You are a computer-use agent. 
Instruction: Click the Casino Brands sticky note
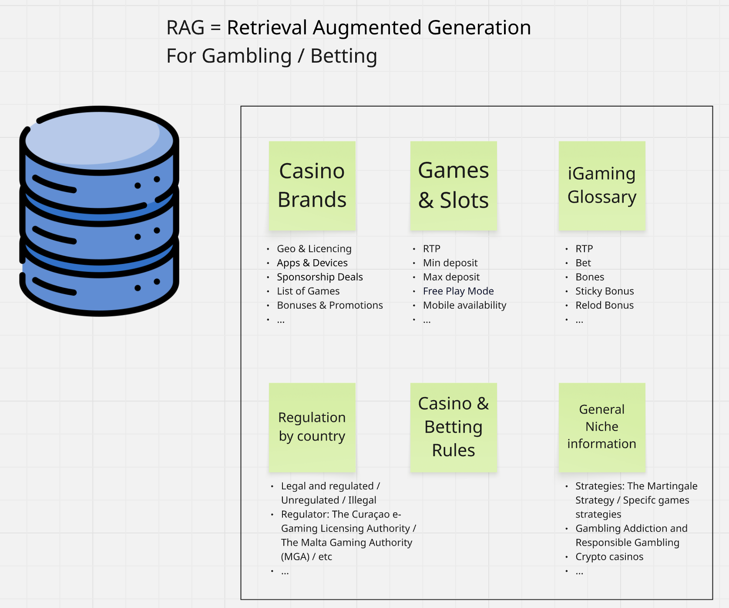(x=312, y=186)
